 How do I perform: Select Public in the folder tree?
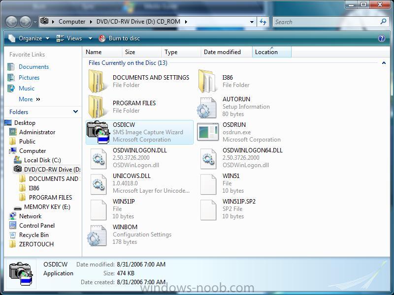pyautogui.click(x=27, y=142)
